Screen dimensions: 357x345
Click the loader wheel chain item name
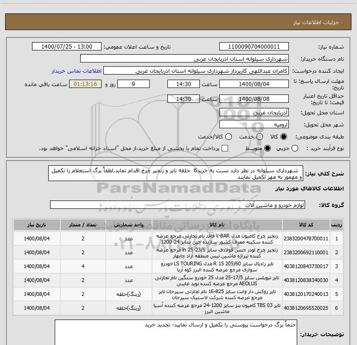point(217,253)
